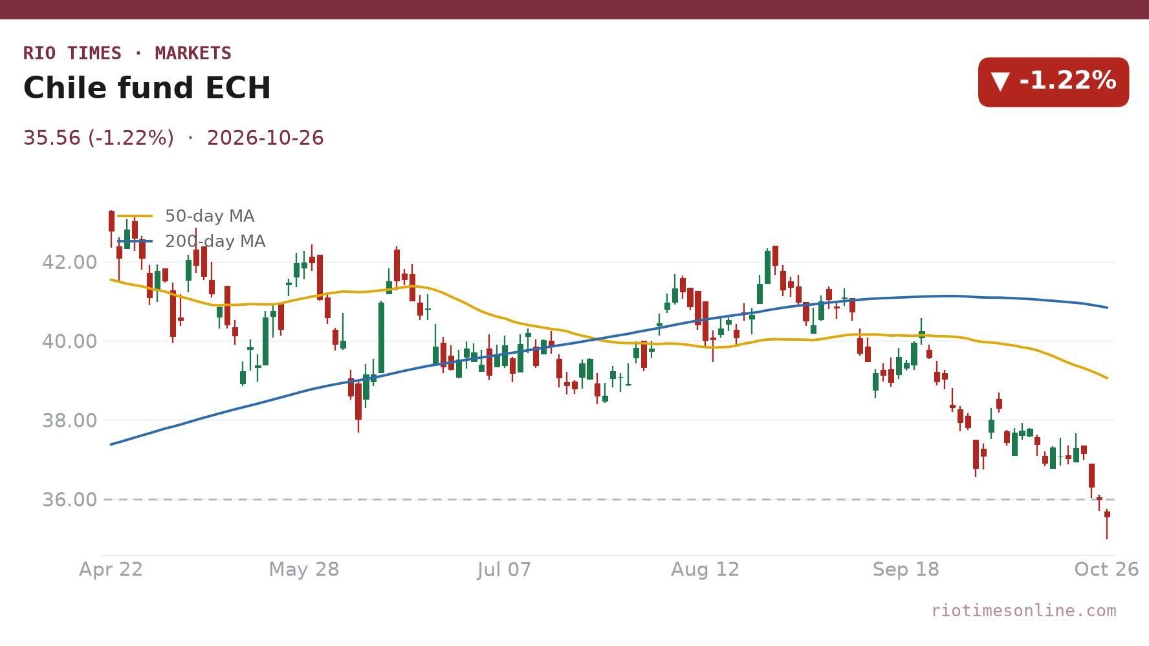Screen dimensions: 1149x646
Task: Click the down-triangle icon in the badge
Action: pos(1000,82)
